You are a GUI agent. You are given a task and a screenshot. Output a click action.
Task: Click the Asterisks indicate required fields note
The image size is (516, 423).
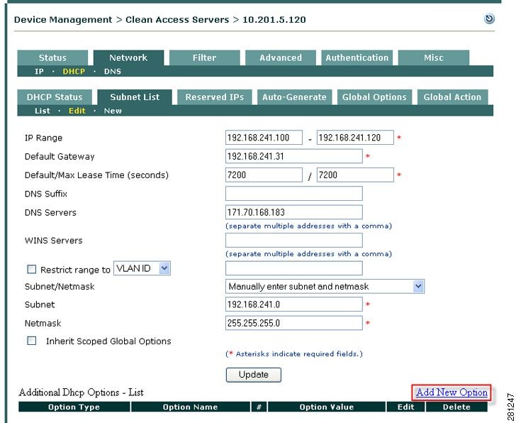294,354
